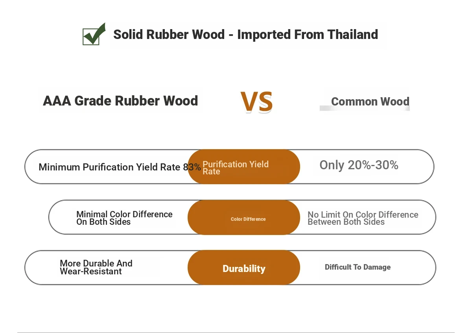This screenshot has width=472, height=333.
Task: Click the horizontal divider line at bottom
Action: 236,332
